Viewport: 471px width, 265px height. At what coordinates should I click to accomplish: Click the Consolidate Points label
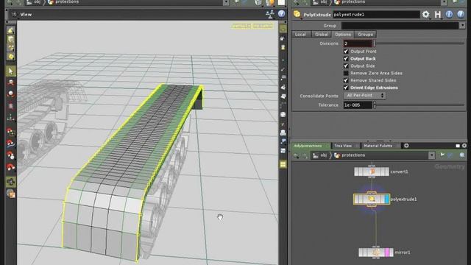pyautogui.click(x=319, y=96)
